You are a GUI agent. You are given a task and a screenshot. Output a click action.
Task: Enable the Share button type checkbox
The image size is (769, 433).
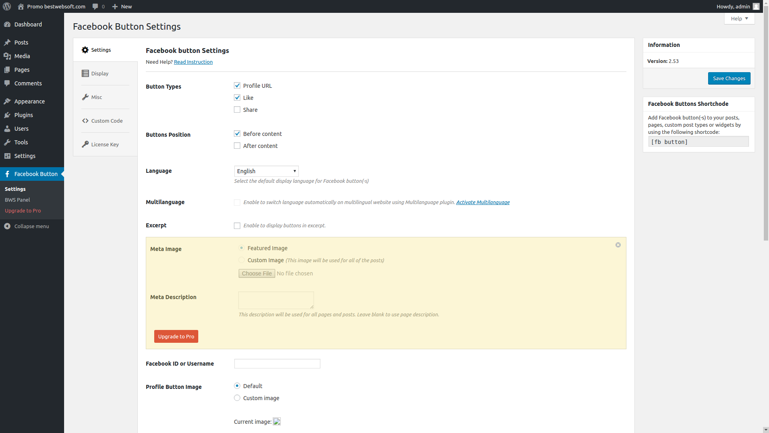(237, 109)
